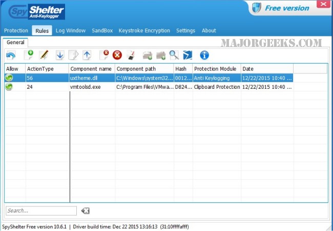This screenshot has width=333, height=231.
Task: Switch to the Log Window tab
Action: (x=71, y=31)
